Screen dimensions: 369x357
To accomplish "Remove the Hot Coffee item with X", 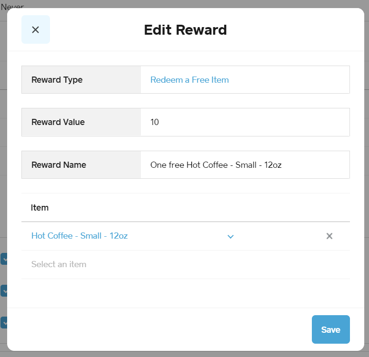I will point(329,236).
